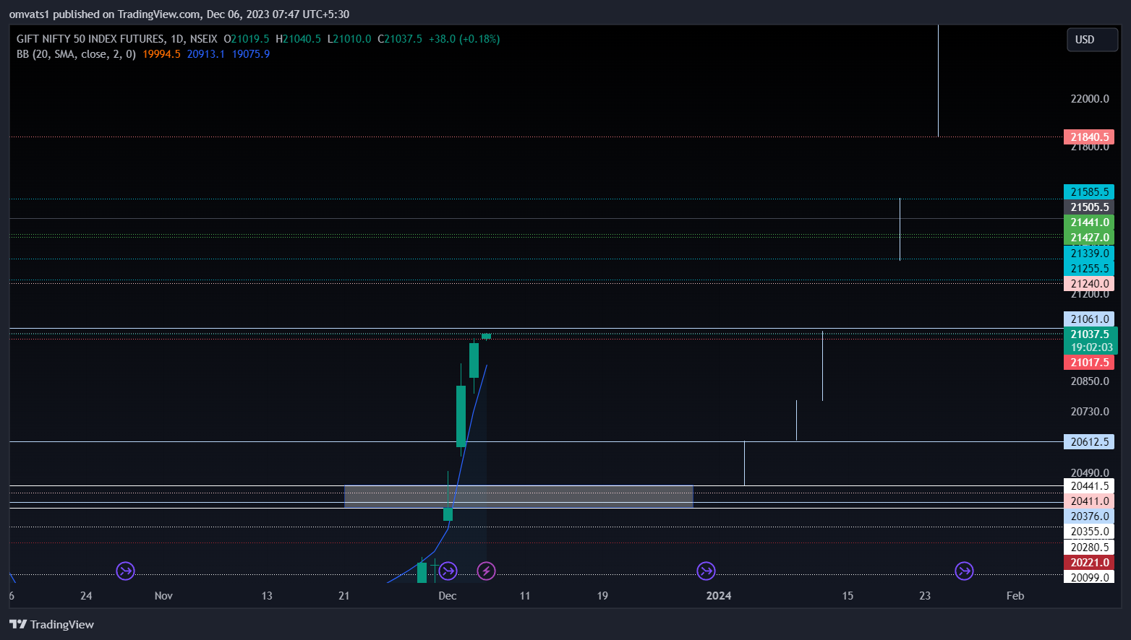Click the event icon above 2024
Image resolution: width=1131 pixels, height=640 pixels.
[706, 571]
